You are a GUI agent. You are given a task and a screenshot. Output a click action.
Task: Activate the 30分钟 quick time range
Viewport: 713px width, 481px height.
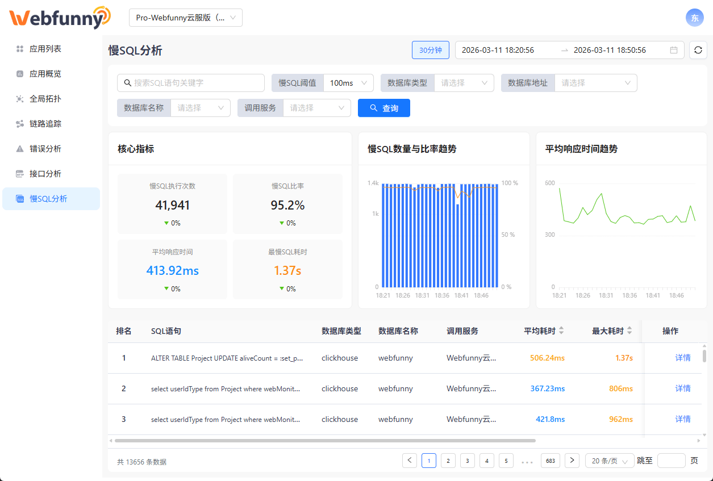tap(430, 50)
